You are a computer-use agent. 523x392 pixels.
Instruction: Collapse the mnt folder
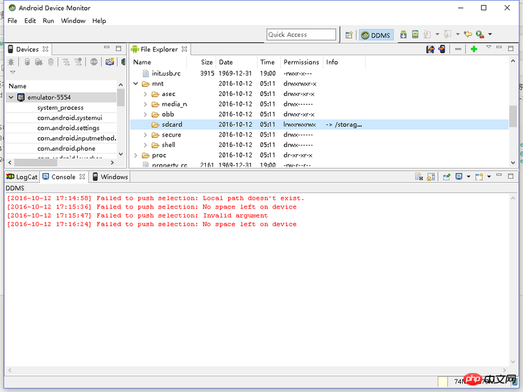click(137, 84)
